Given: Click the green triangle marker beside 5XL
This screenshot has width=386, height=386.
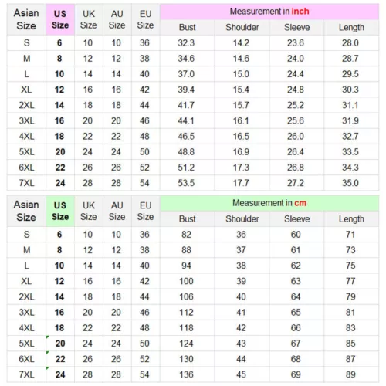Looking at the screenshot, I should click(48, 337).
